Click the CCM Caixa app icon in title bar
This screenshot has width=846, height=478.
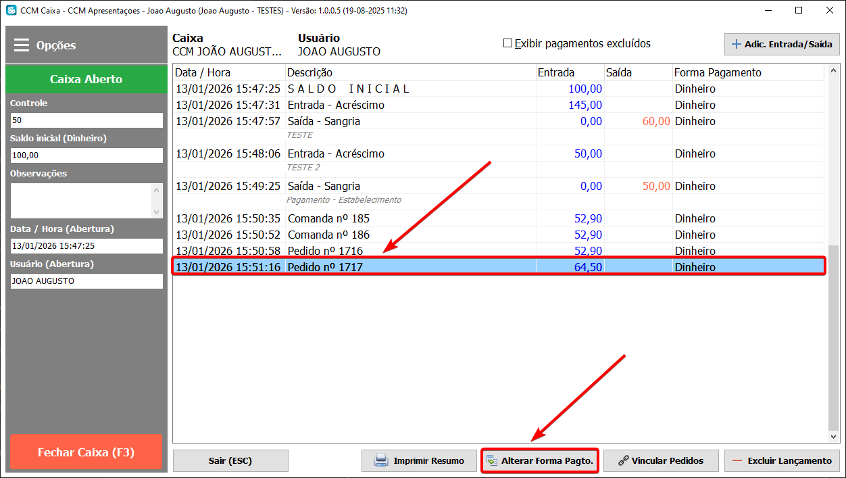pyautogui.click(x=11, y=11)
